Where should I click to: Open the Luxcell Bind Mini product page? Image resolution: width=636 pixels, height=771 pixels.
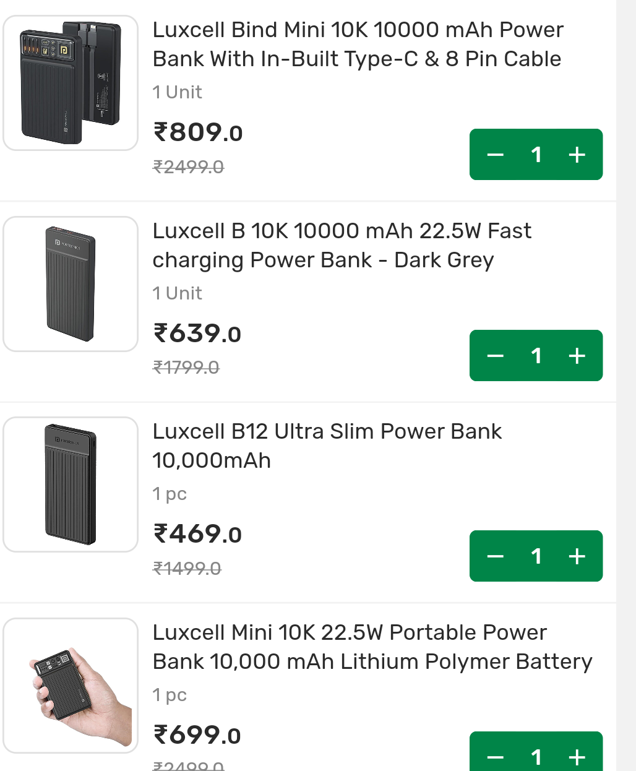pos(358,44)
